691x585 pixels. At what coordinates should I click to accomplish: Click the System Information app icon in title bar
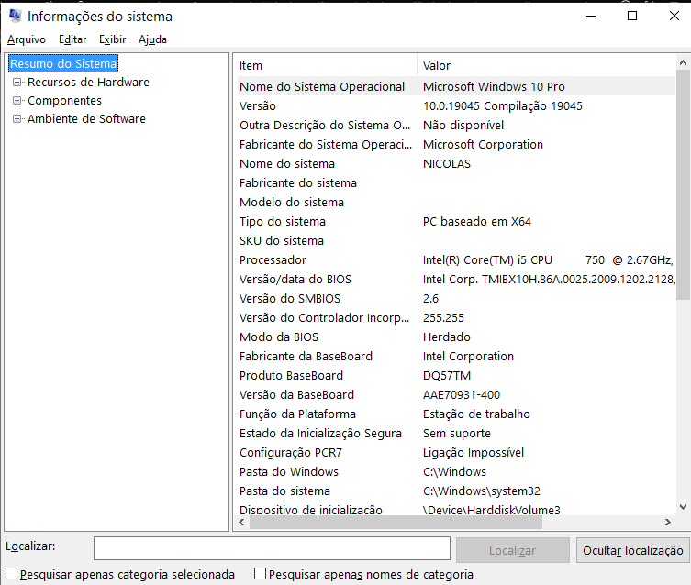(x=15, y=16)
